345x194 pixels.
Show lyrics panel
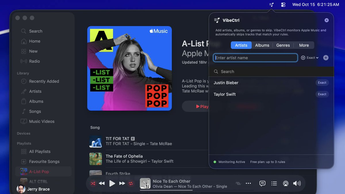pos(262,183)
